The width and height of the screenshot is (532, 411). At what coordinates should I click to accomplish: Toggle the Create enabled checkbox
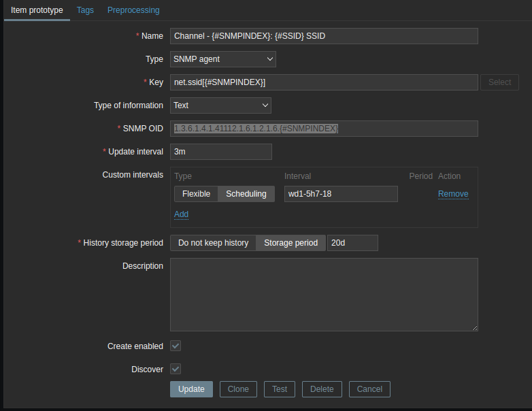[176, 346]
